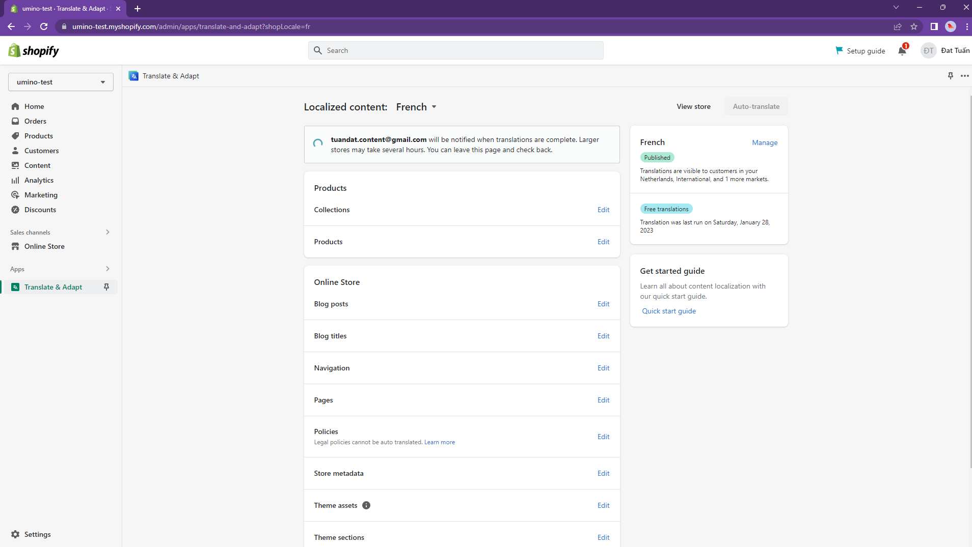972x547 pixels.
Task: Expand the Apps section
Action: (x=107, y=269)
